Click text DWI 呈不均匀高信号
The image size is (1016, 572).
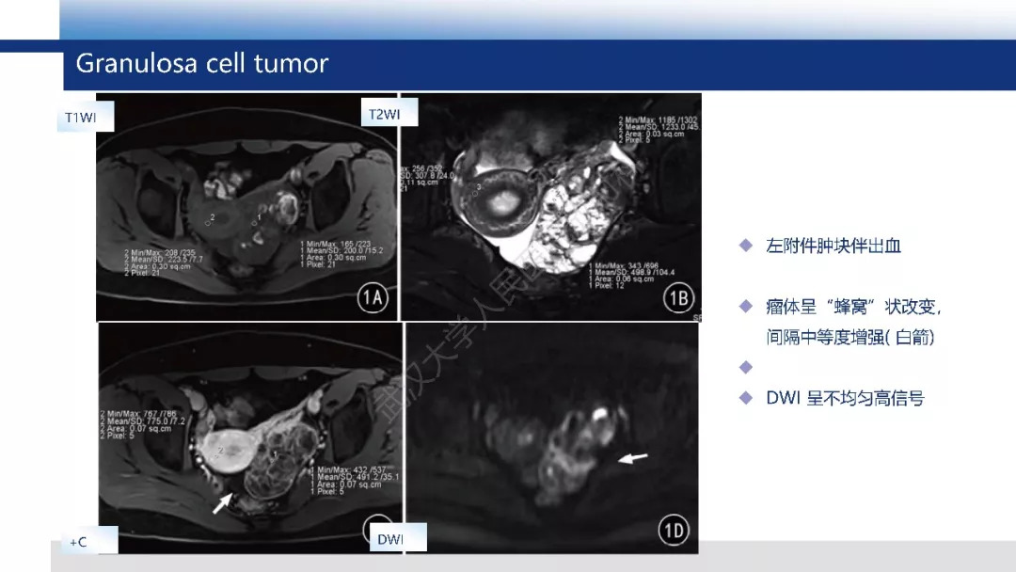[x=845, y=398]
